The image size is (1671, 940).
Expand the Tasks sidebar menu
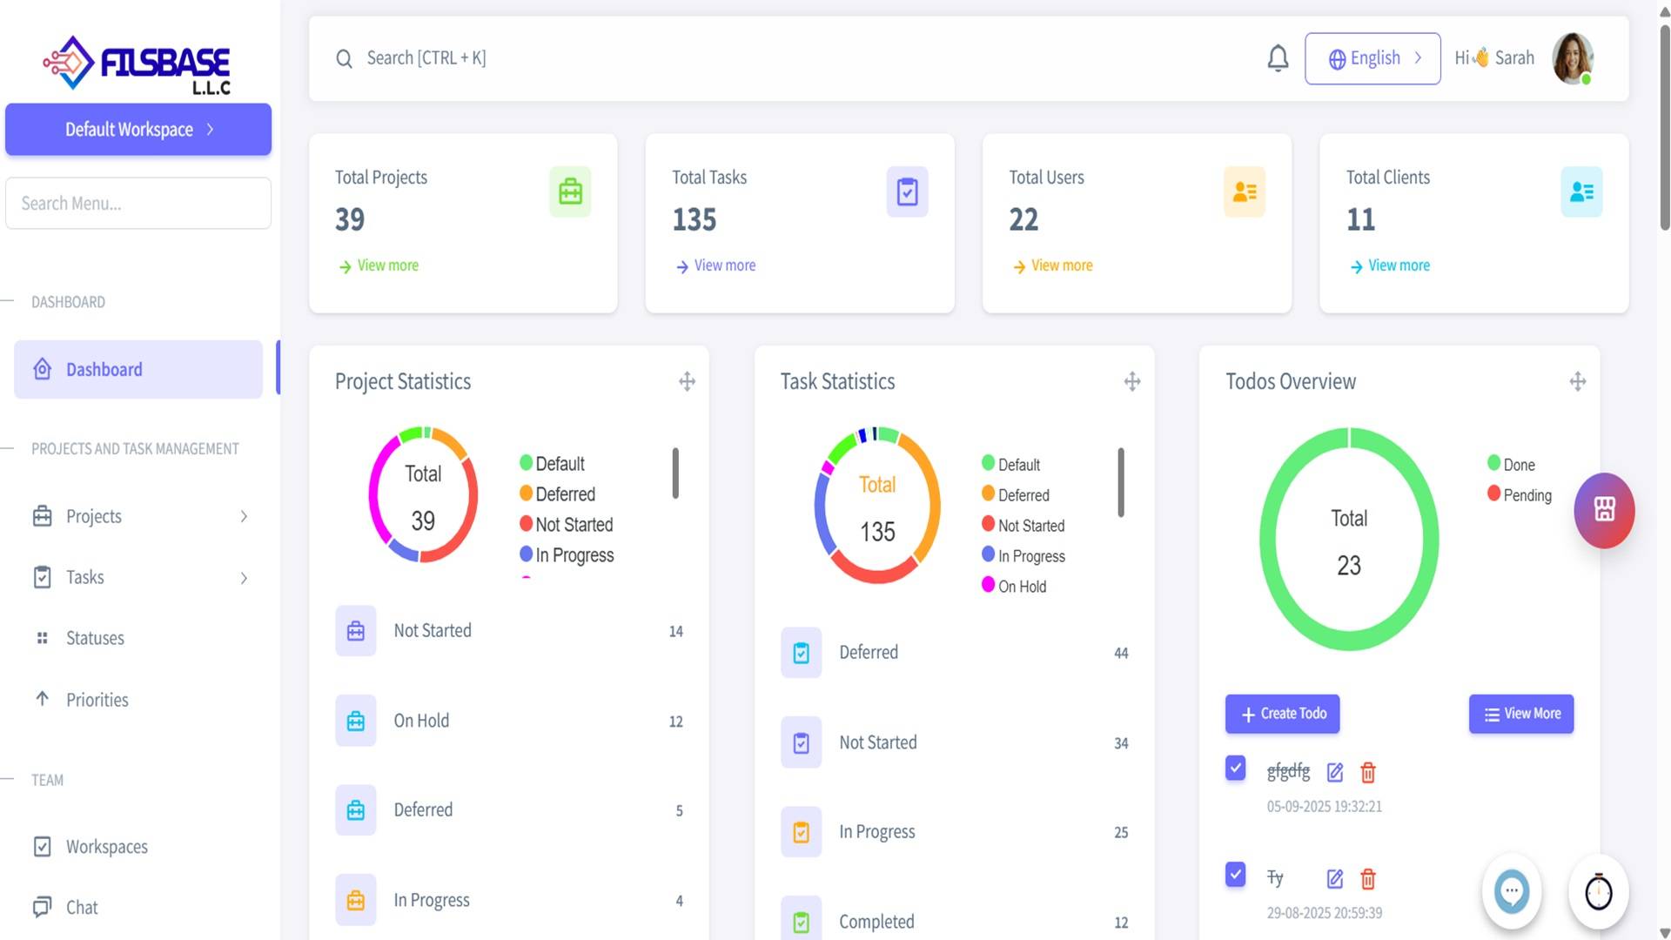coord(139,577)
